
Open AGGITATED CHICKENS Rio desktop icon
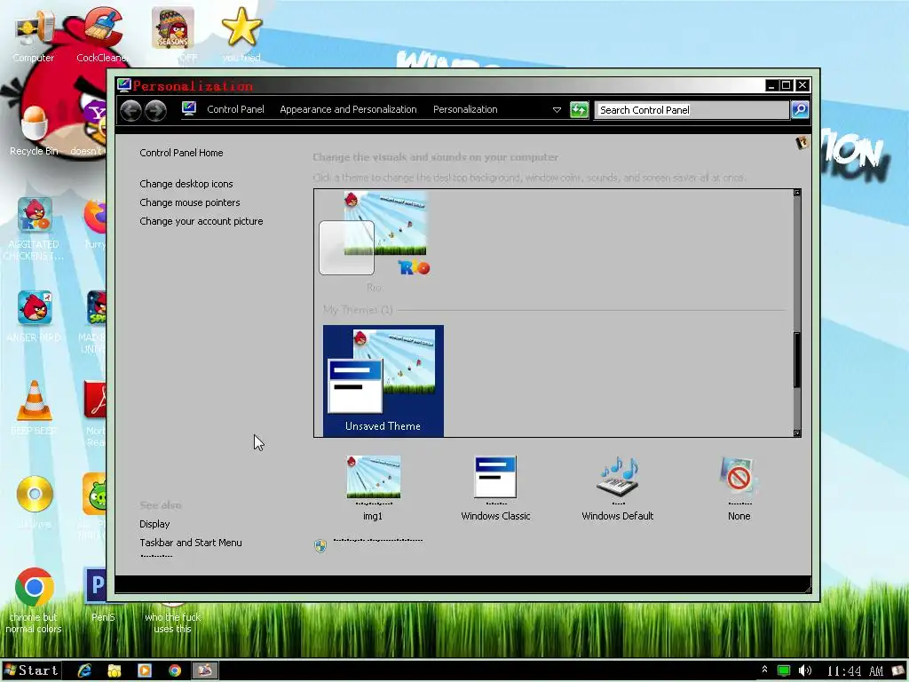pyautogui.click(x=35, y=229)
